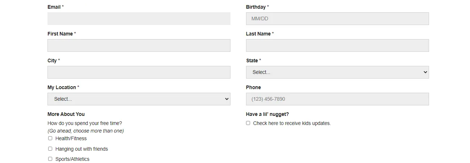Tick the Hanging out with friends checkbox
Screen dimensions: 470x163
[50, 149]
